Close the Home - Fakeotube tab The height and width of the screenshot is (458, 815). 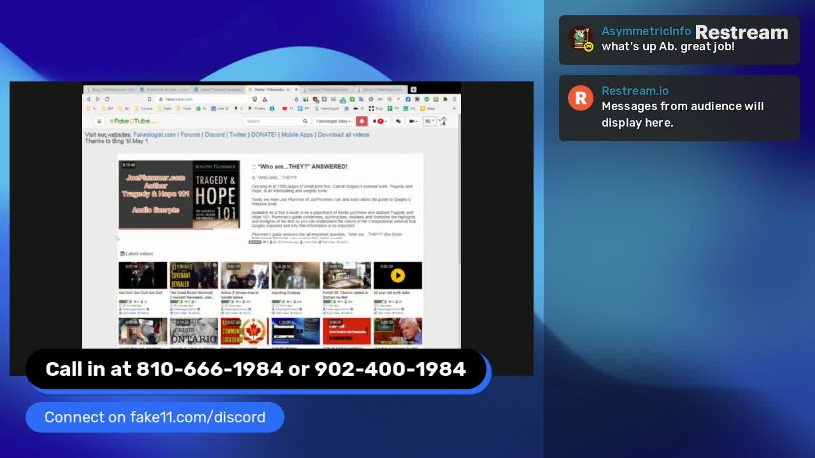[x=297, y=89]
